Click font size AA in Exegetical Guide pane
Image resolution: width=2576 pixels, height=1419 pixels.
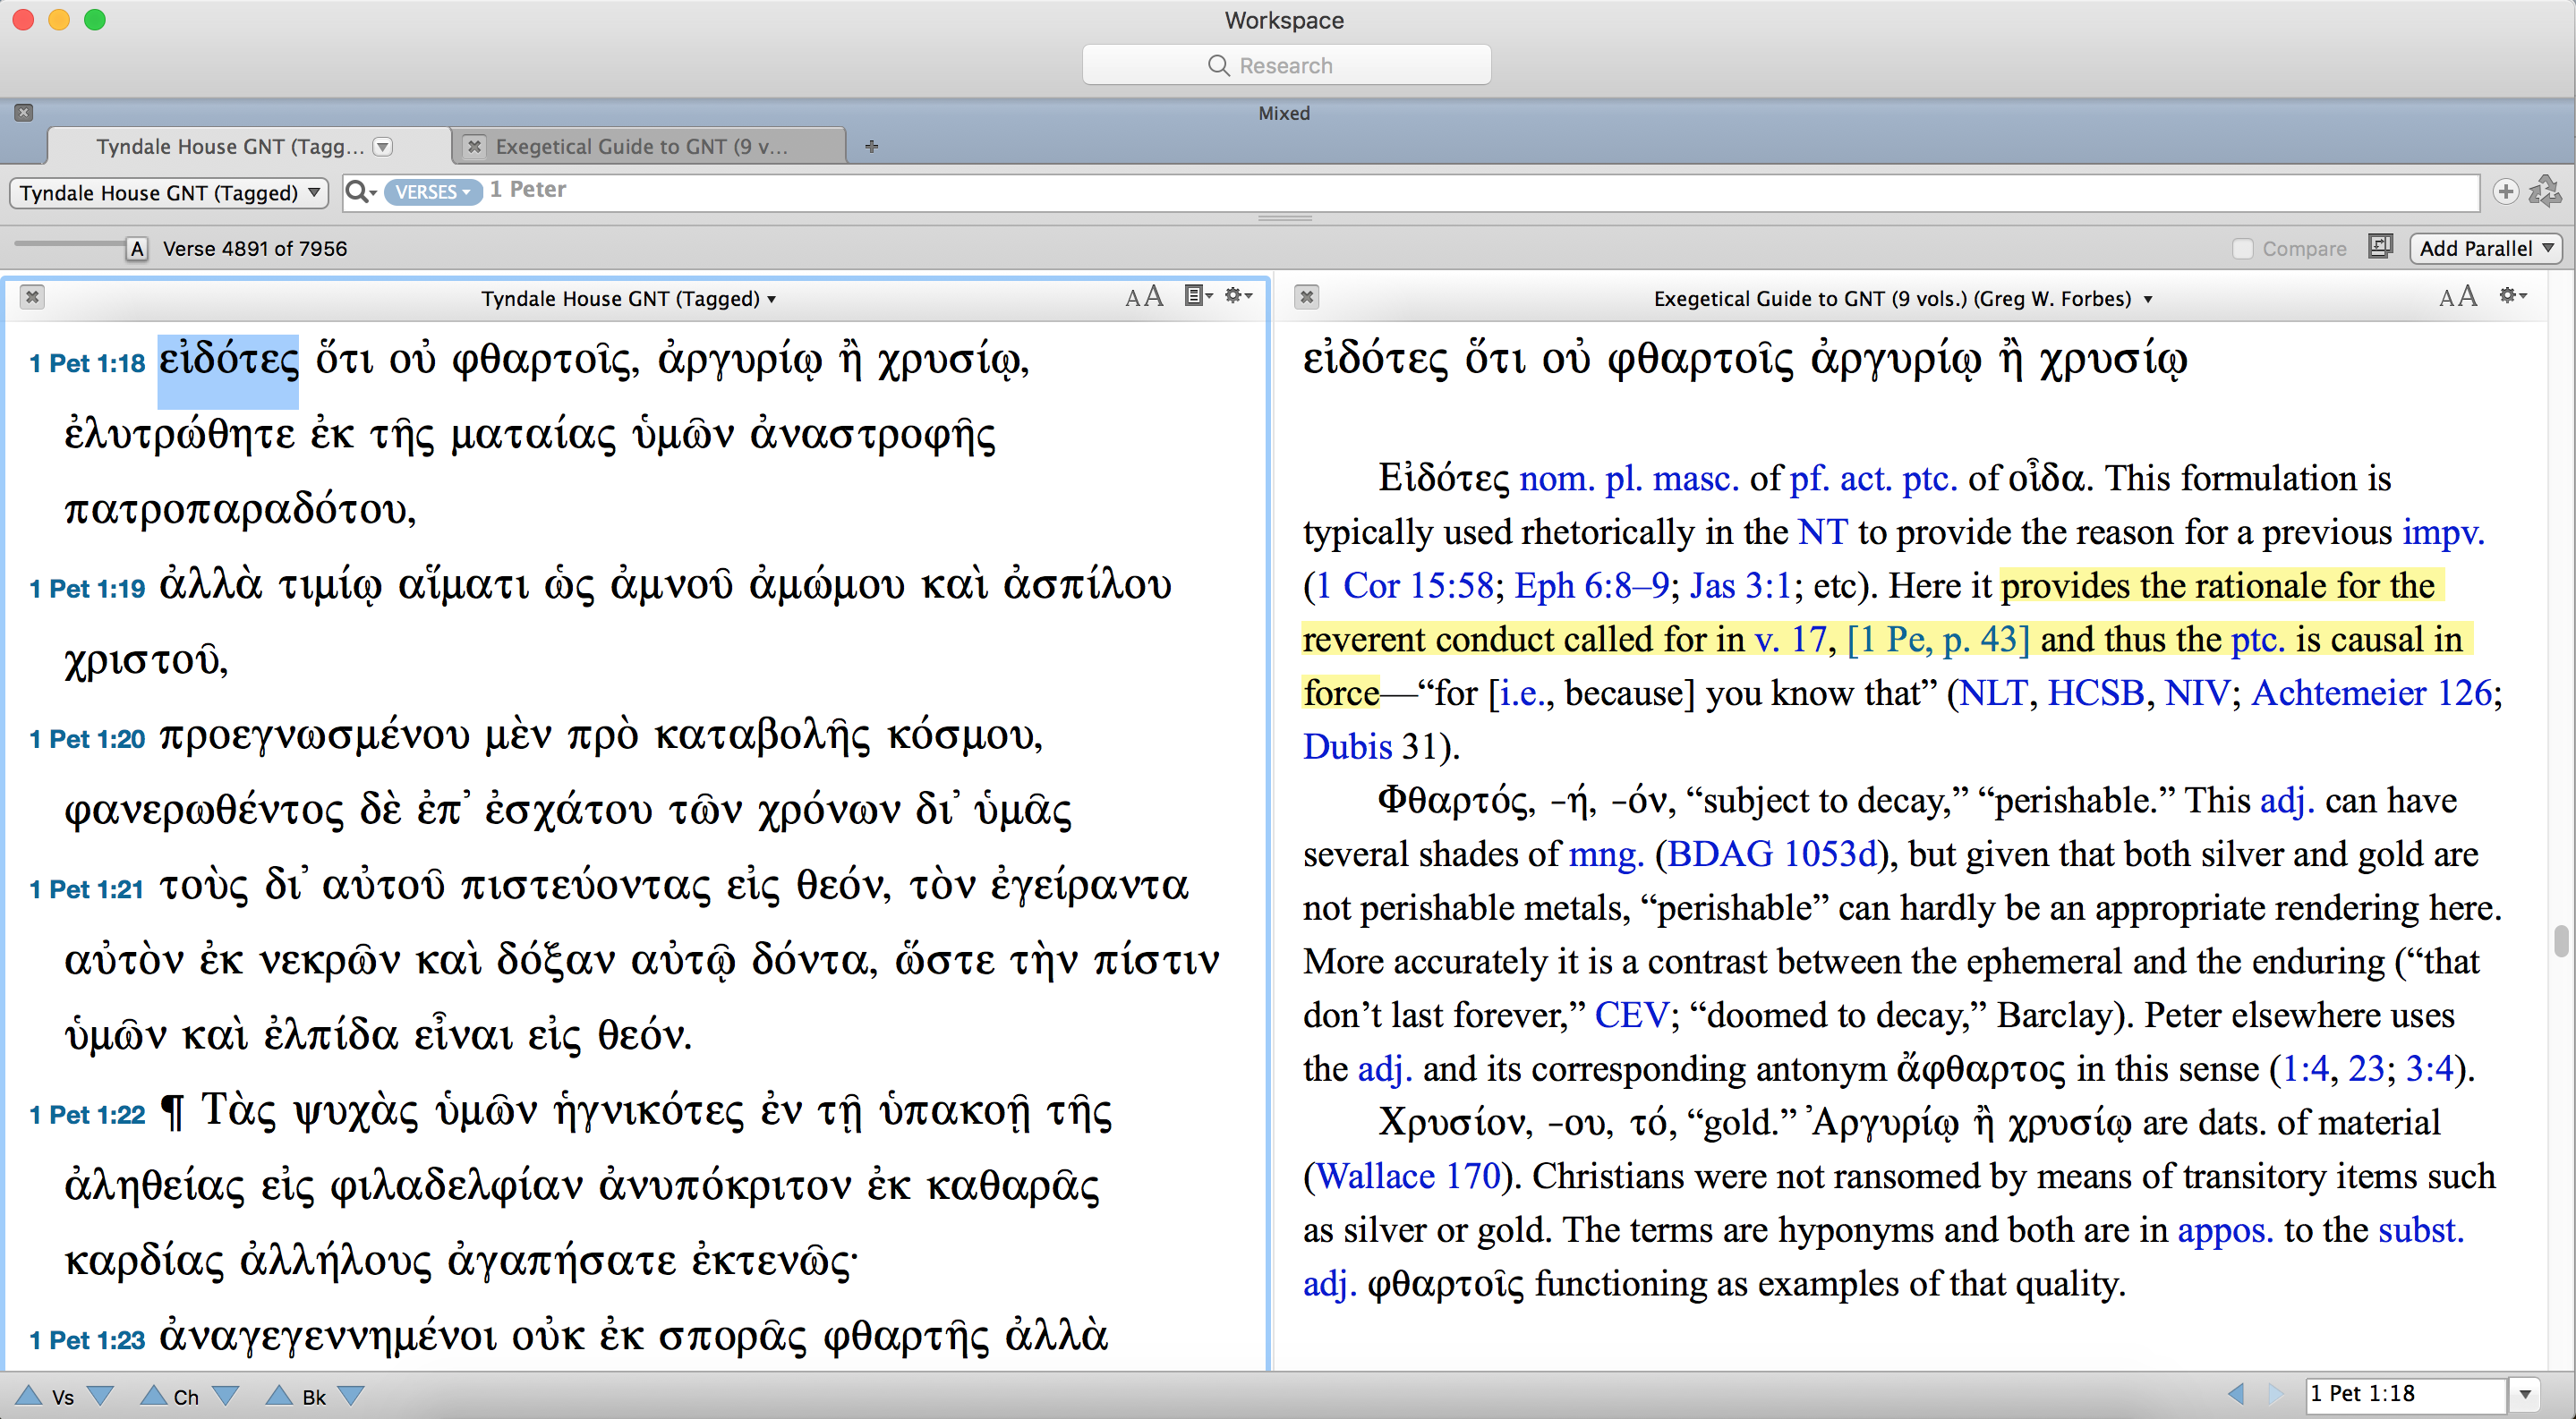point(2457,297)
